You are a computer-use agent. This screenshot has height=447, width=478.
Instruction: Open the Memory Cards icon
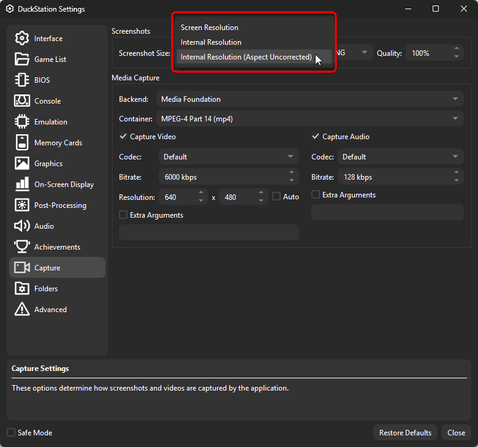(22, 143)
